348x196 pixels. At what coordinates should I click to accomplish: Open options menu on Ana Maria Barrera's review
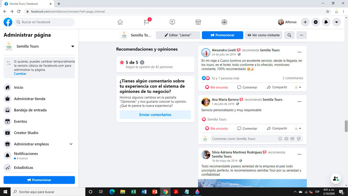[x=299, y=102]
